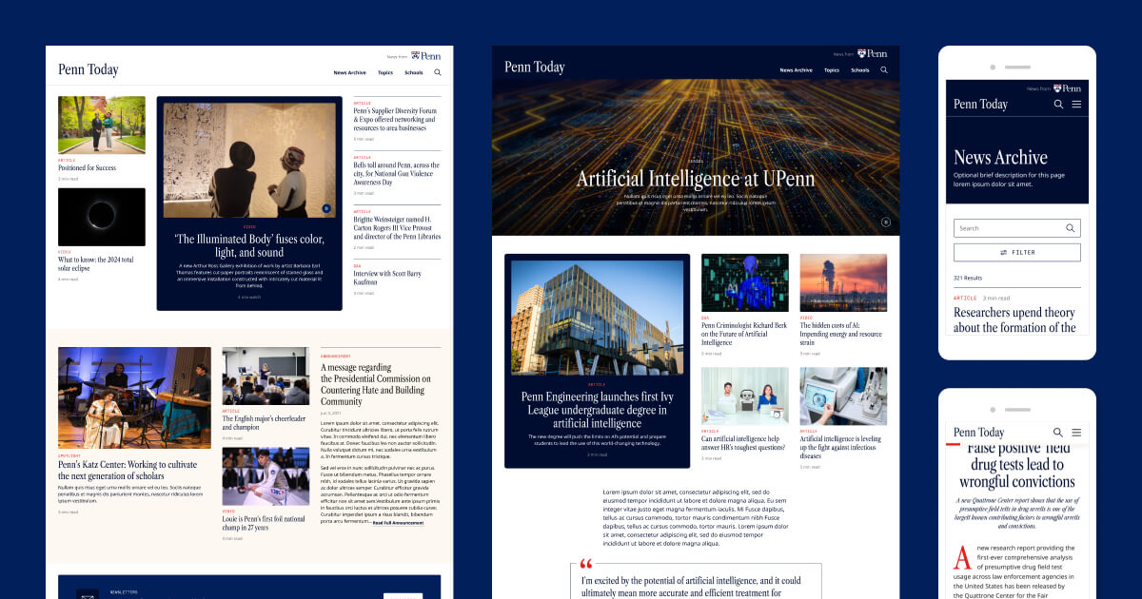Open the fencer photo for the Louie article

[x=266, y=476]
